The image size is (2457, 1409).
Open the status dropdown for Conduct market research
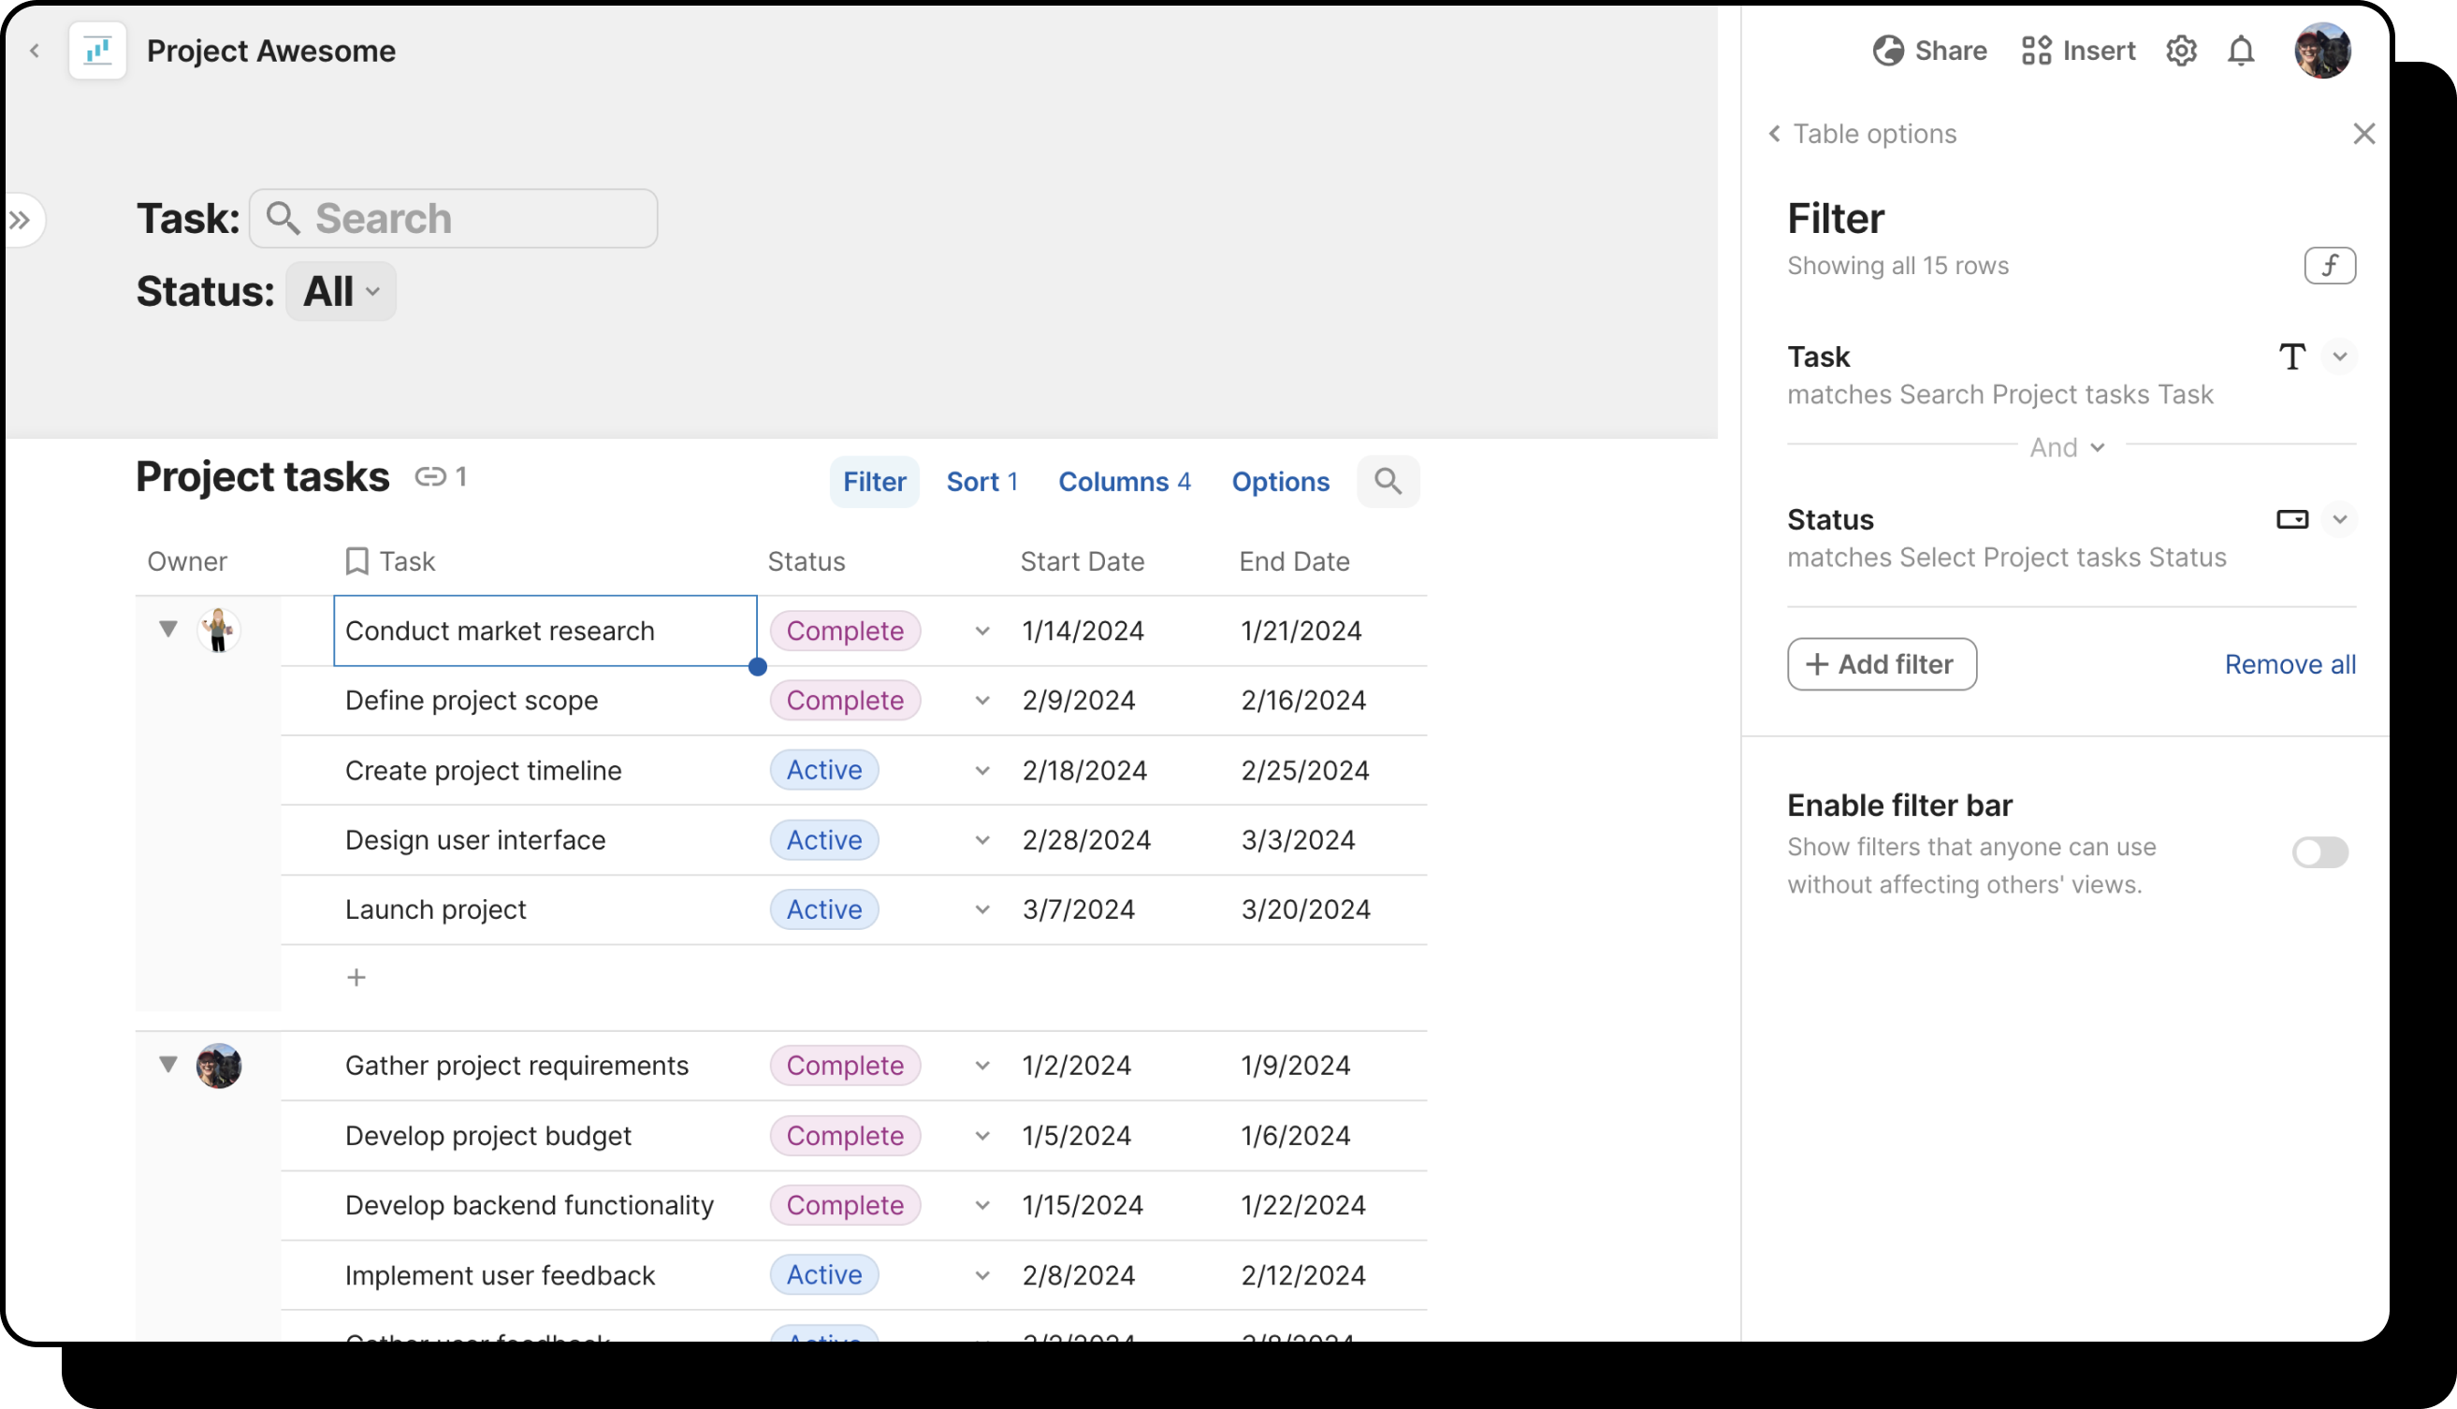pyautogui.click(x=983, y=631)
